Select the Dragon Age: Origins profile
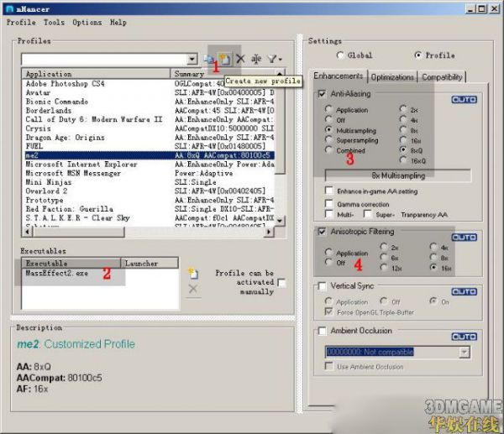The width and height of the screenshot is (504, 434). 150,138
